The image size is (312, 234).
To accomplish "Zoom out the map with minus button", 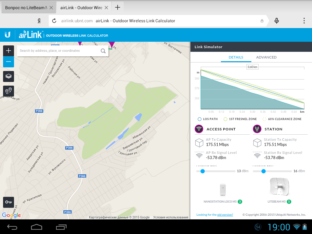I will pos(8,62).
